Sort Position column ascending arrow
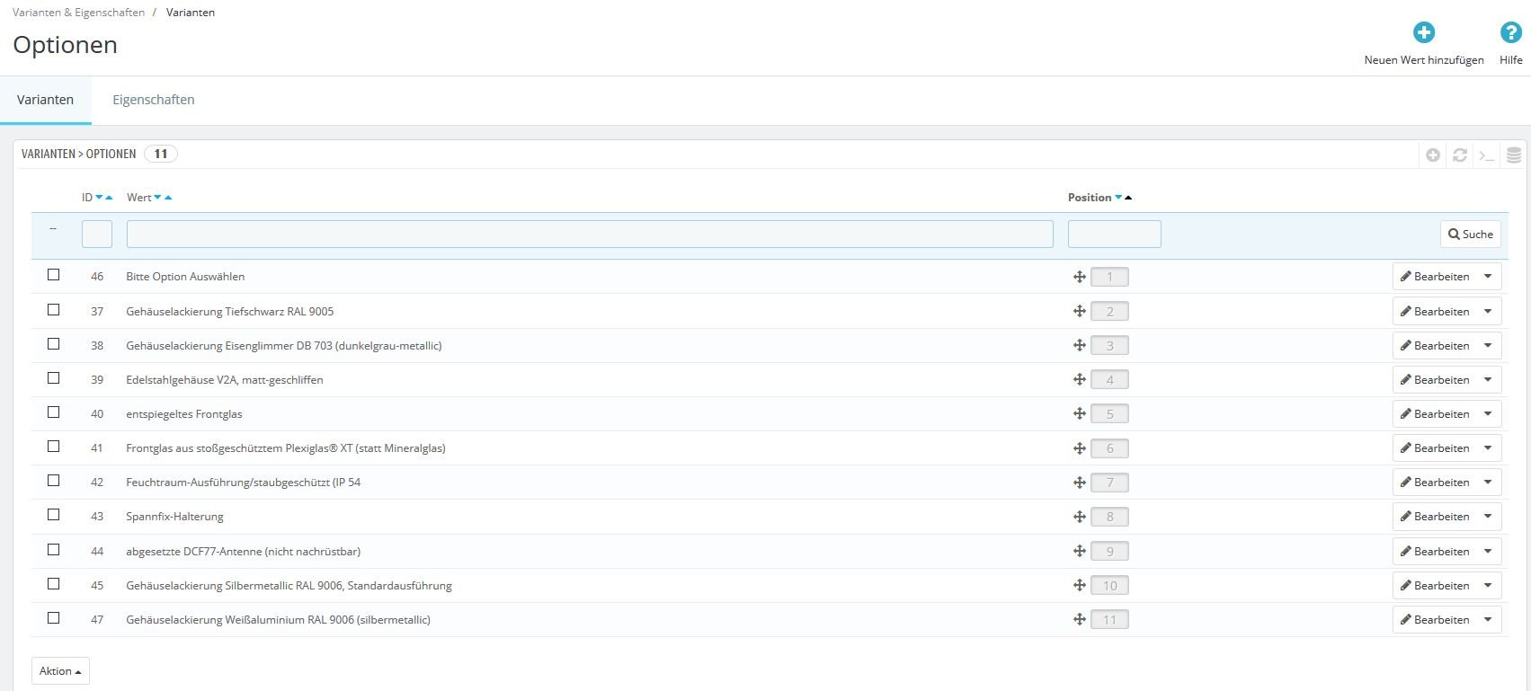Screen dimensions: 1531x691 [x=1128, y=198]
